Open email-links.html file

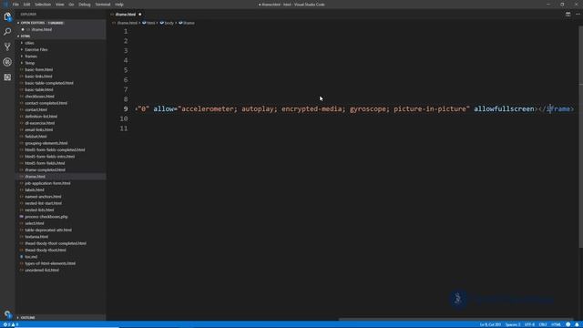coord(38,129)
